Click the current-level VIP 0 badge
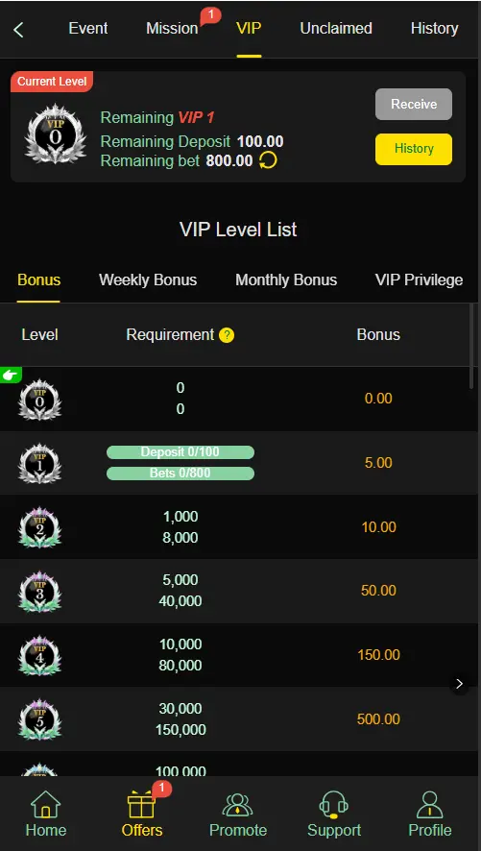 coord(56,134)
